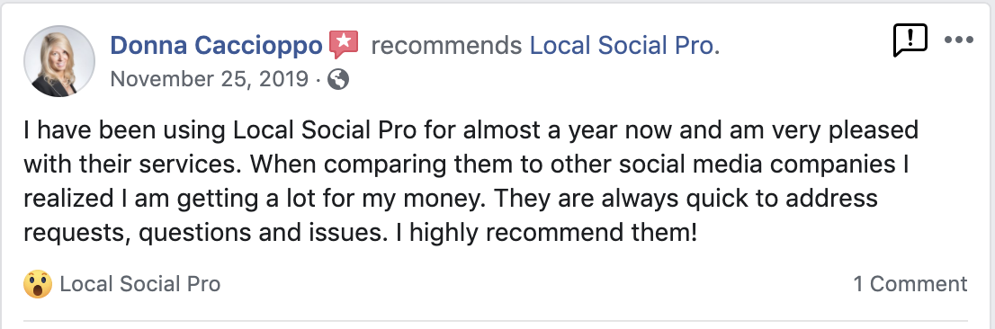This screenshot has width=995, height=329.
Task: Open Donna Caccioppo's profile picture
Action: [x=59, y=61]
